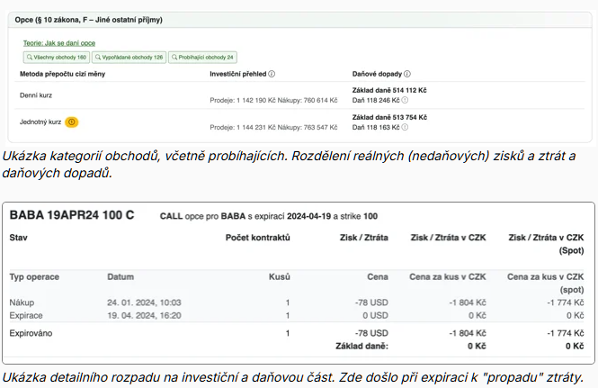Click date '19. 04. 2024, 16:20'

(x=144, y=315)
